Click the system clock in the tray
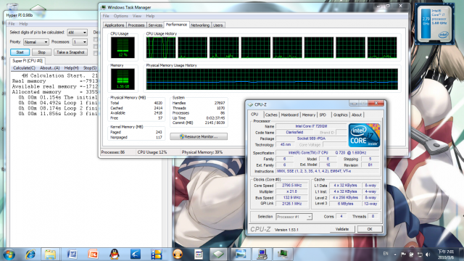 446,254
